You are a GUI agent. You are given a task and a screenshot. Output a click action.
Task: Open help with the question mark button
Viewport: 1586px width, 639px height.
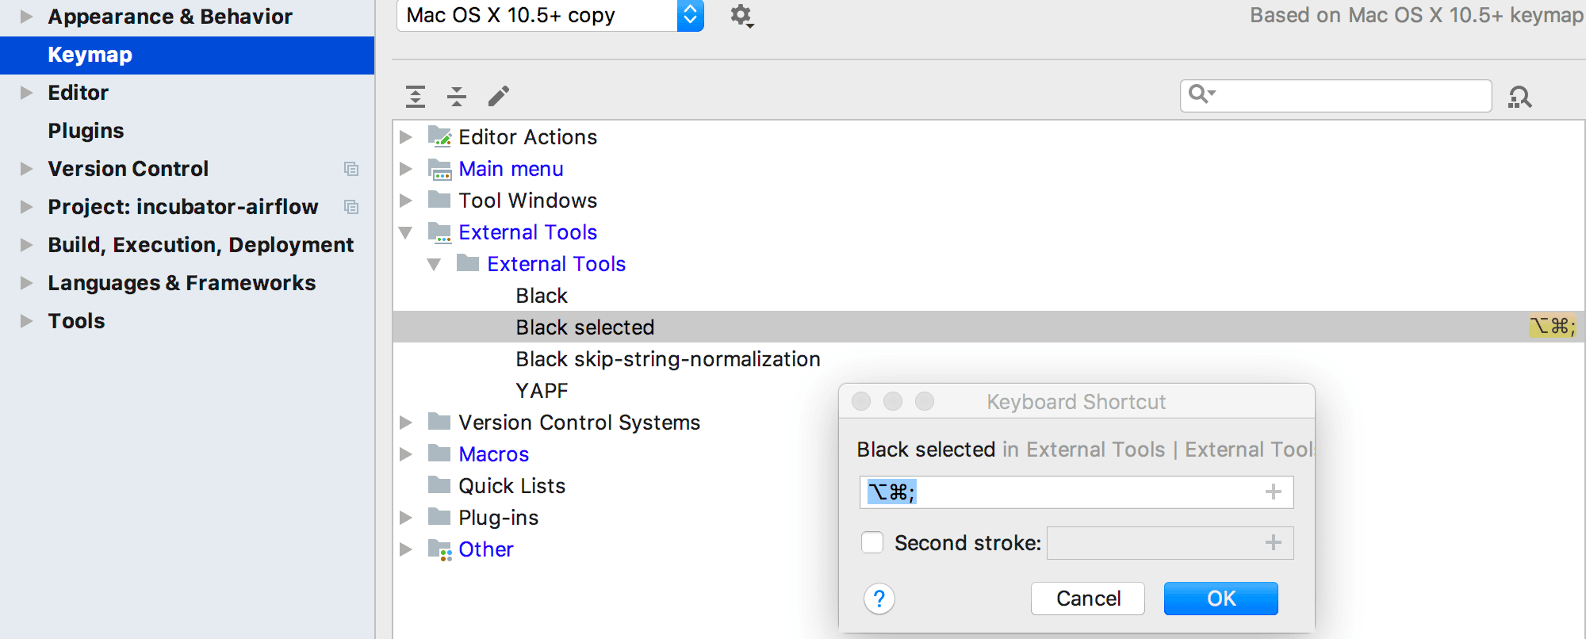(879, 599)
